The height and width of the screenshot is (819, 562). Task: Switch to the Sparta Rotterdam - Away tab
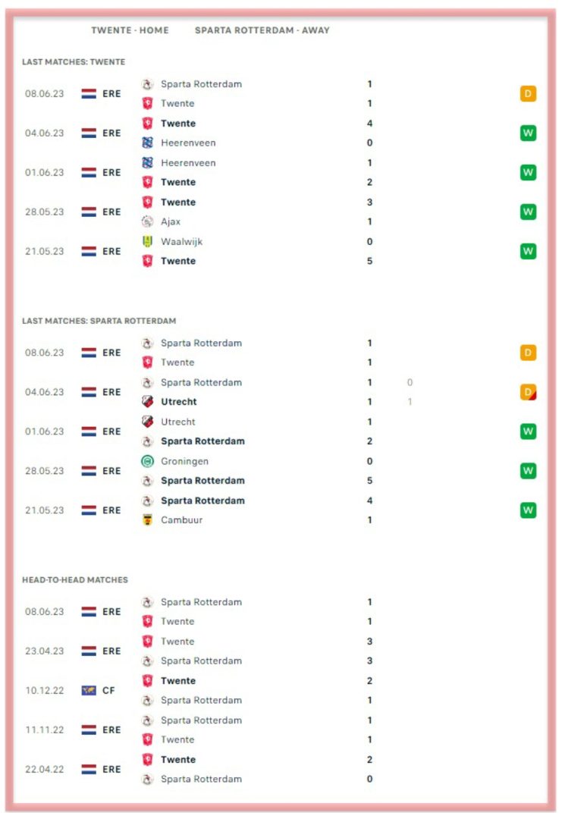[262, 30]
